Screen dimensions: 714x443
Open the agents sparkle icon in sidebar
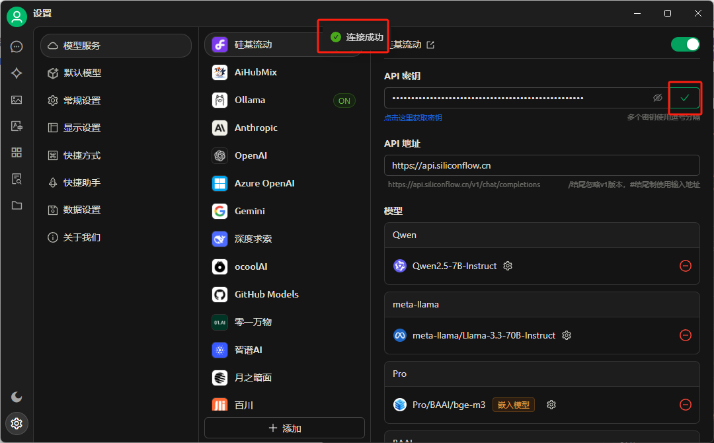point(17,73)
